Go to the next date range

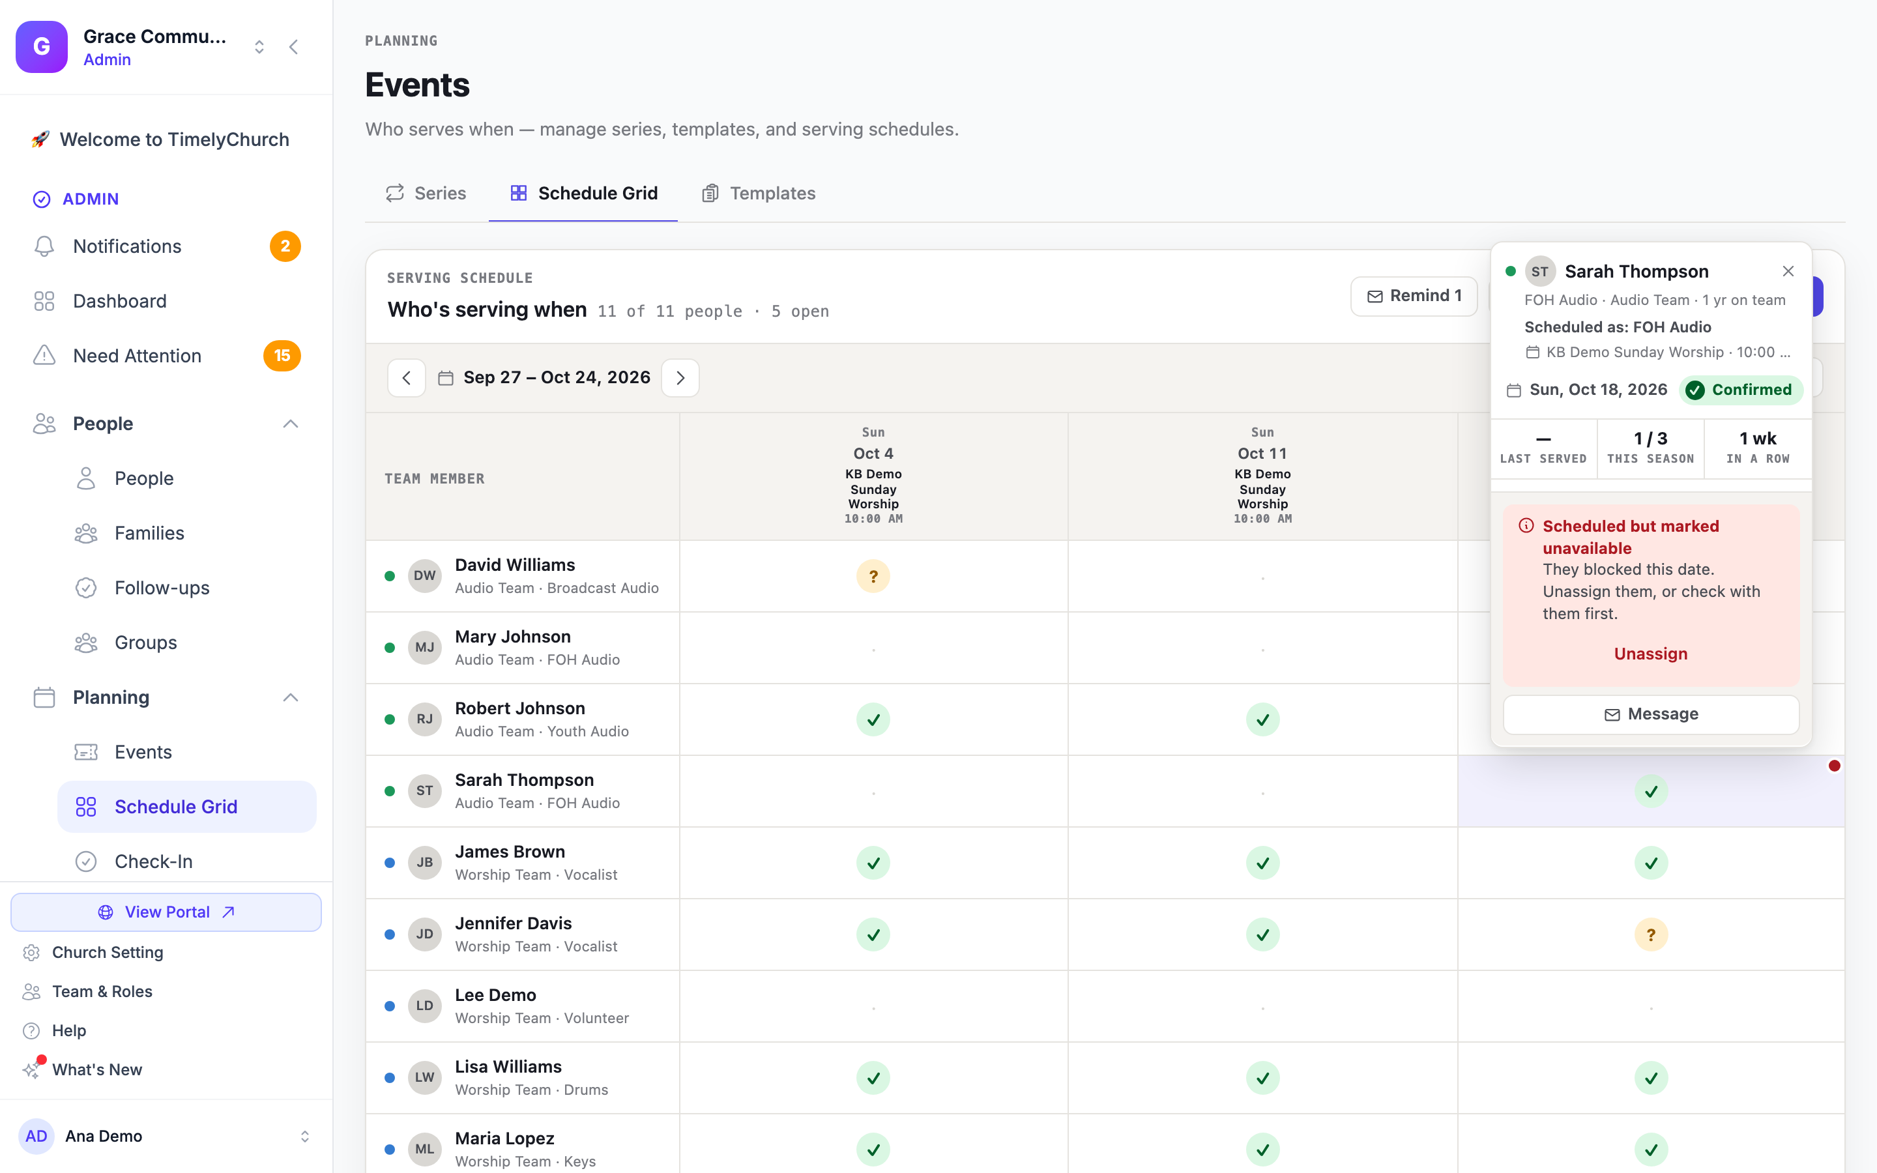[x=680, y=378]
